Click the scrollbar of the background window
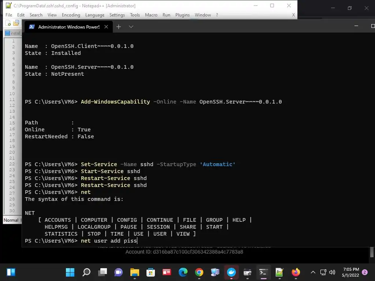This screenshot has width=375, height=281. pos(372,252)
